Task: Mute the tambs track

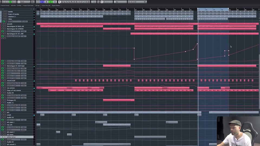Action: 4,12
